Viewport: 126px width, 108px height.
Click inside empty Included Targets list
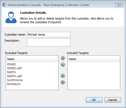coord(94,76)
